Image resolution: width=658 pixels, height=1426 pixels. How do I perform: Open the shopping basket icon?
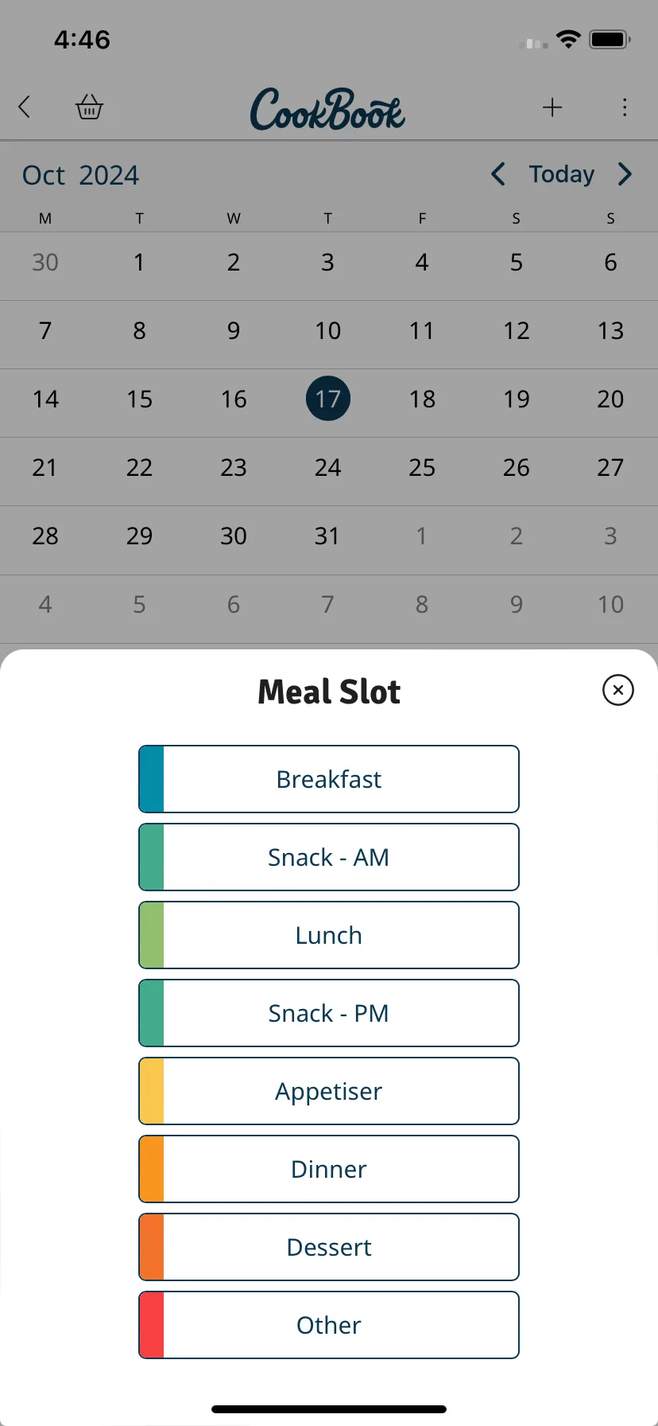coord(89,107)
